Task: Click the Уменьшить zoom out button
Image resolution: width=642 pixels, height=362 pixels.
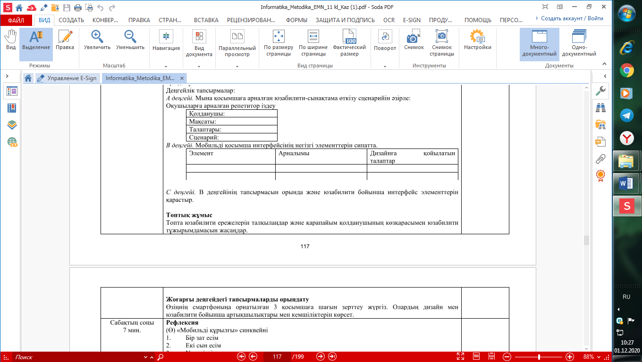Action: [130, 40]
